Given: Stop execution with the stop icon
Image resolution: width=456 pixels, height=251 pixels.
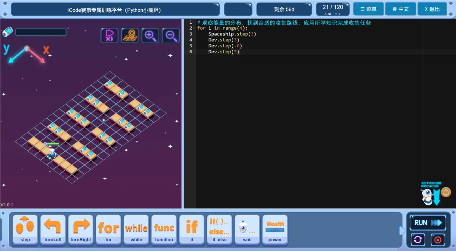Looking at the screenshot, I should click(438, 240).
